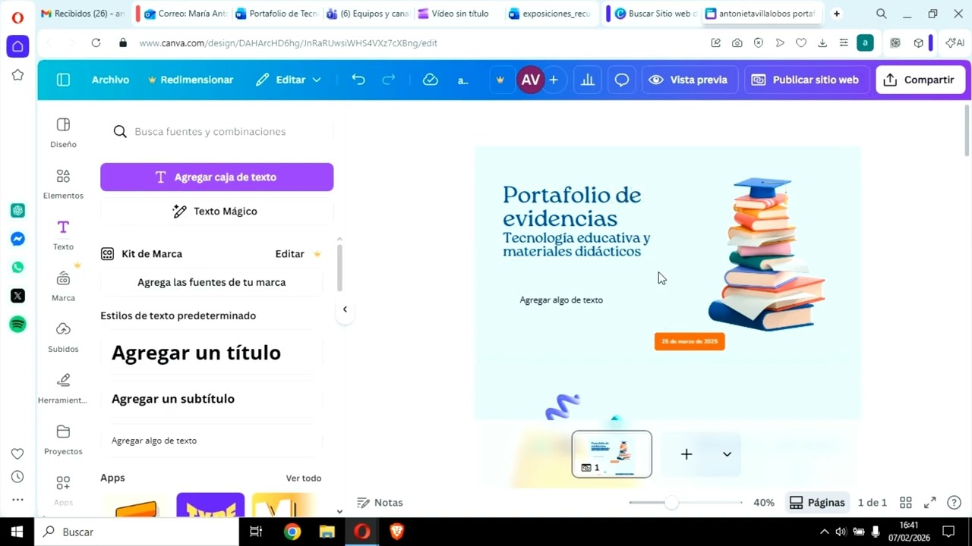Open Opera sidebar home icon

17,46
